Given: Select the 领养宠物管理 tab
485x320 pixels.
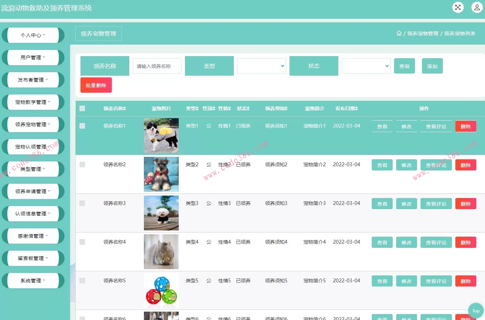Looking at the screenshot, I should [98, 33].
